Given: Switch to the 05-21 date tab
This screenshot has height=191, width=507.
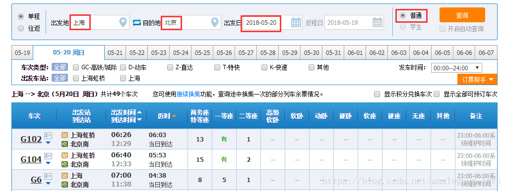Looking at the screenshot, I should click(x=115, y=52).
